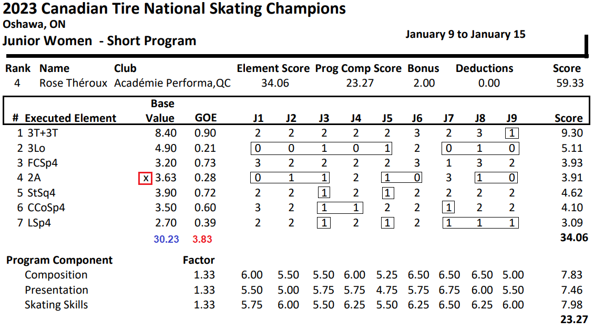Click the overall score 59.33
The image size is (594, 331).
568,83
